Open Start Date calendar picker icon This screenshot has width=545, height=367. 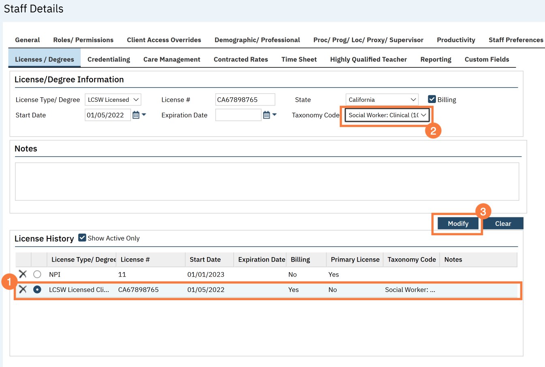pyautogui.click(x=136, y=115)
